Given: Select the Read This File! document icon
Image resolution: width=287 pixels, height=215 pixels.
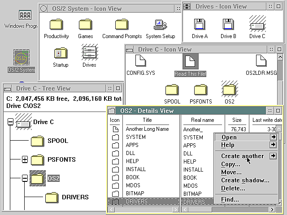Looking at the screenshot, I should [190, 61].
